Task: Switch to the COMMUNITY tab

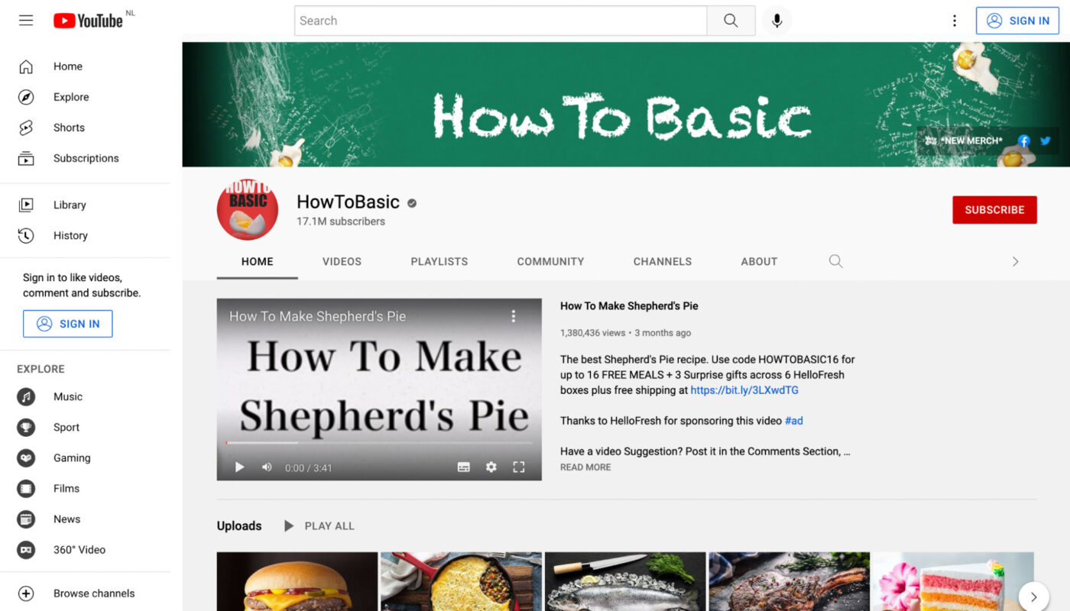Action: coord(550,261)
